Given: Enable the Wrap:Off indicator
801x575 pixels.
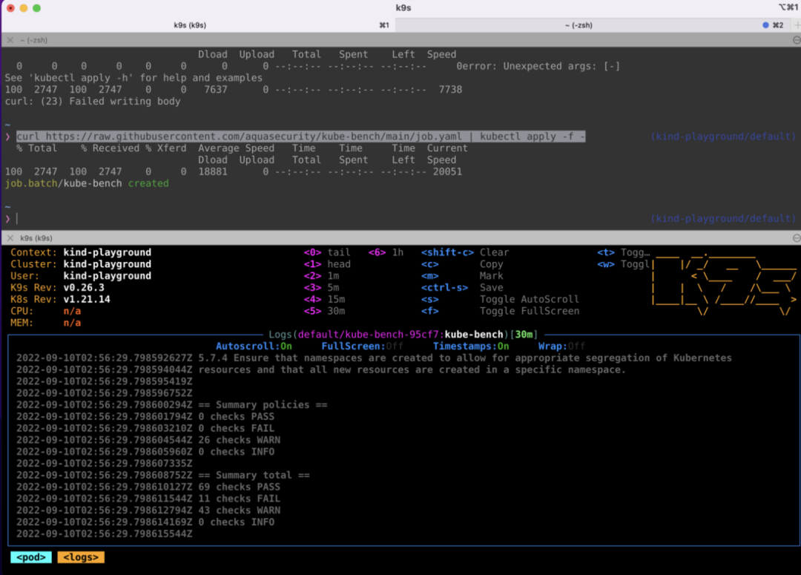Looking at the screenshot, I should click(561, 346).
